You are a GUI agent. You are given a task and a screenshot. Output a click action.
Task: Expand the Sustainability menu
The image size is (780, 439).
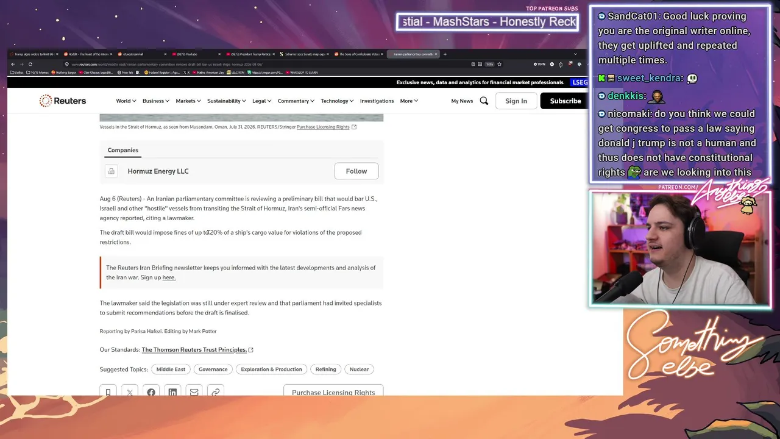point(226,101)
